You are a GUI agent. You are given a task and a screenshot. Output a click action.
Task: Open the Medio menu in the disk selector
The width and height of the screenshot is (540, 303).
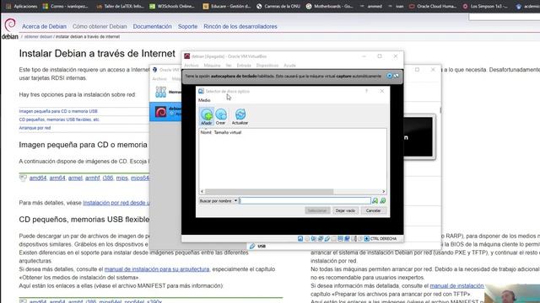coord(204,100)
